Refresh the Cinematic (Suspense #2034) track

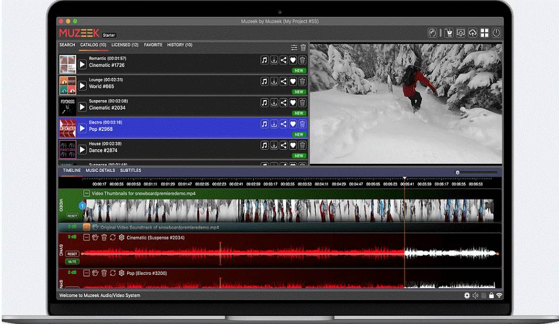tap(113, 237)
